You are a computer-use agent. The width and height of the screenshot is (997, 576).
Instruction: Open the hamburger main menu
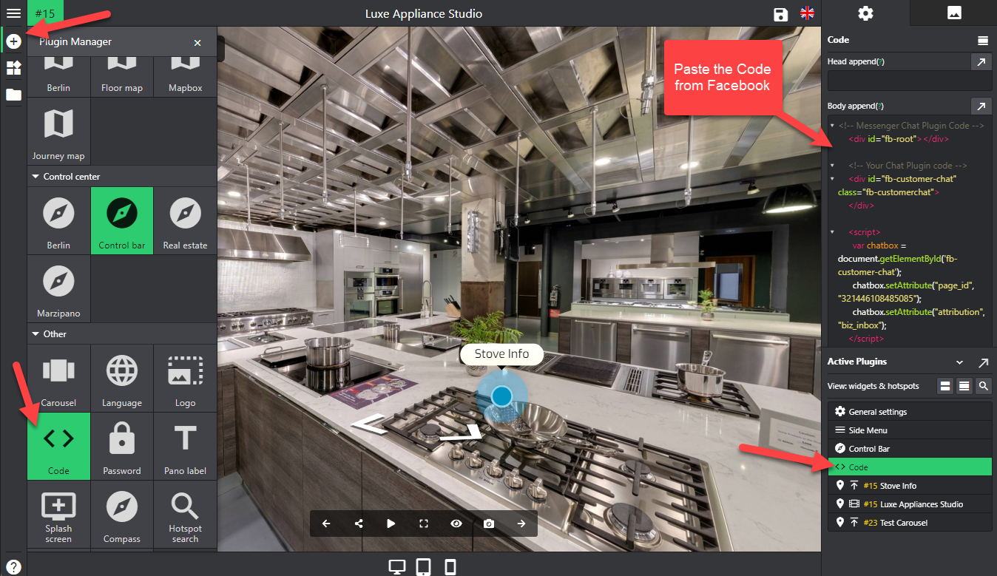(13, 13)
